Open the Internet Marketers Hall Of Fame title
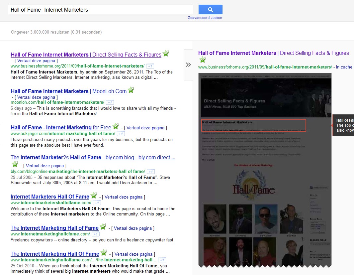 pyautogui.click(x=50, y=197)
